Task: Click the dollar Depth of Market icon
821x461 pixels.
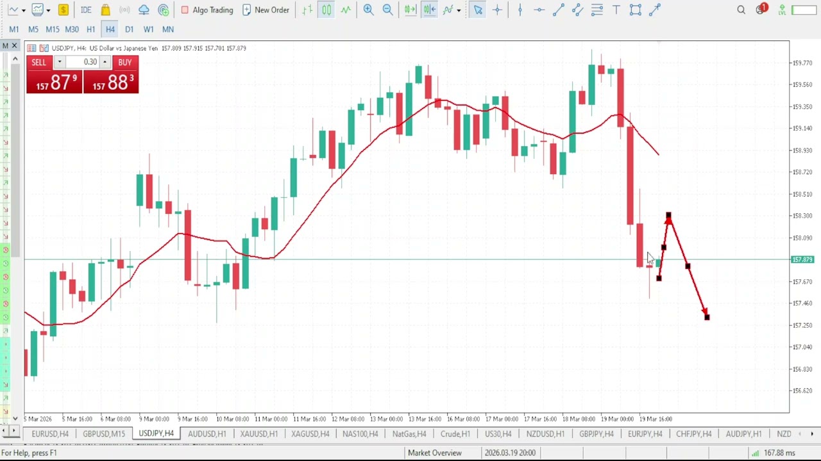Action: tap(63, 10)
